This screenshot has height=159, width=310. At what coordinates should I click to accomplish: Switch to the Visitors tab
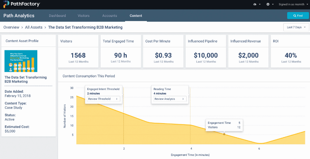click(83, 16)
